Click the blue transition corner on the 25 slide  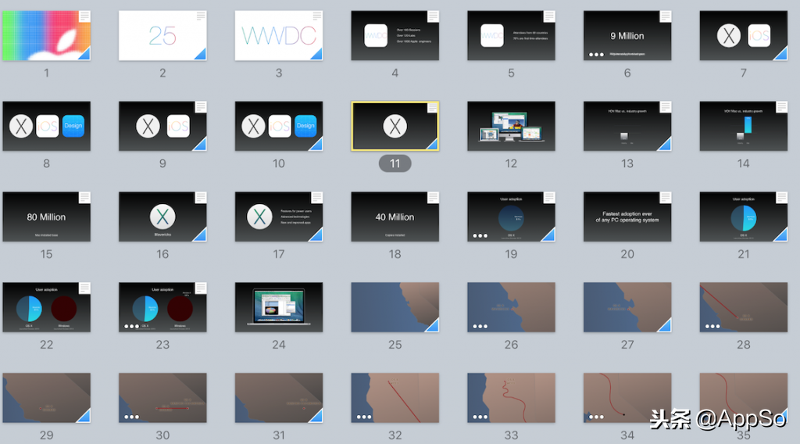[202, 55]
